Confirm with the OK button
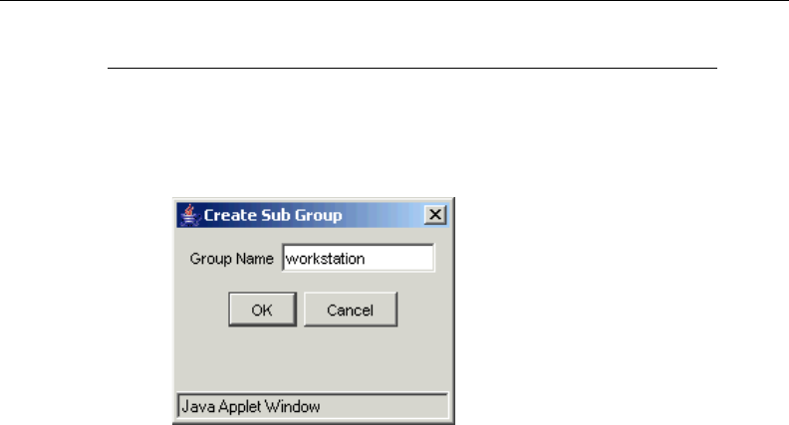This screenshot has width=789, height=425. pyautogui.click(x=262, y=310)
